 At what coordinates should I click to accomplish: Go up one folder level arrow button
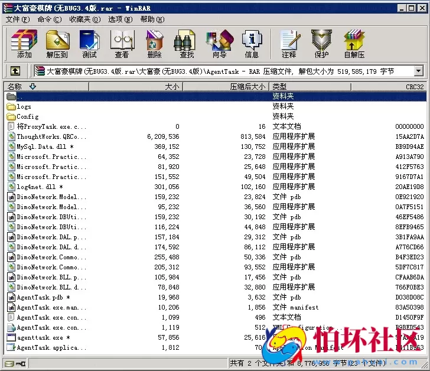(x=15, y=71)
